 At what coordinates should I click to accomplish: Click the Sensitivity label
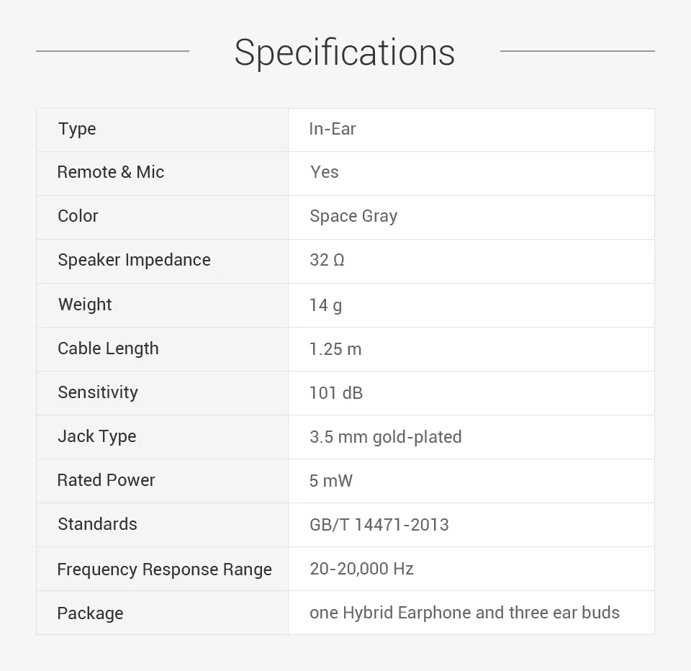click(98, 392)
